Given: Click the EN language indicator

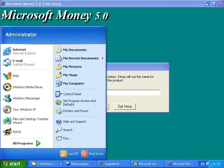Looking at the screenshot, I should (202, 164).
